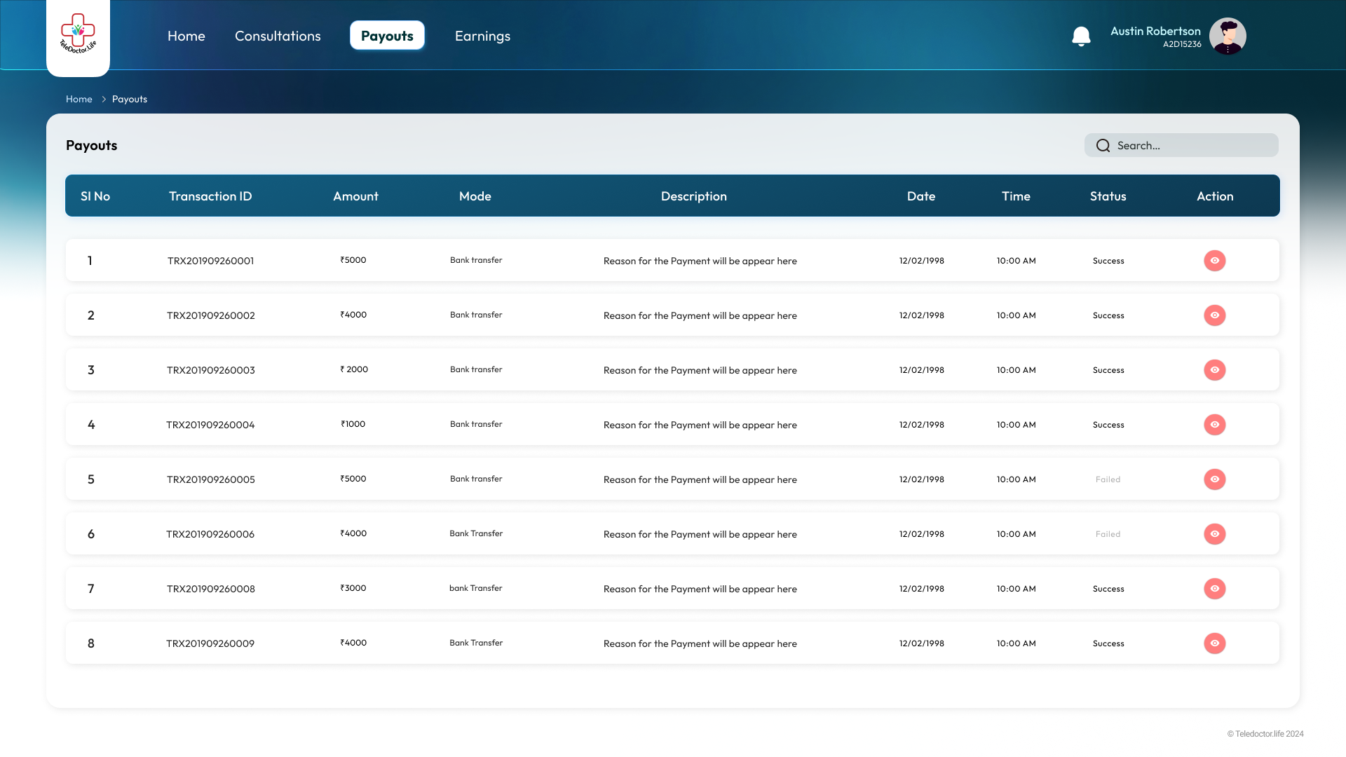View details for transaction TRX201909260009
1346x757 pixels.
click(x=1215, y=643)
